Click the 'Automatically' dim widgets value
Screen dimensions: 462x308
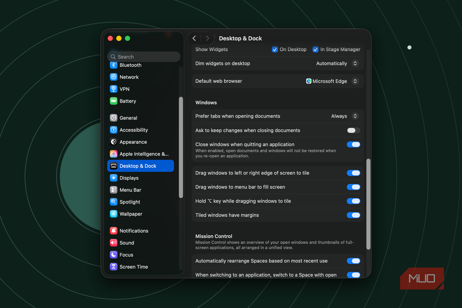332,64
